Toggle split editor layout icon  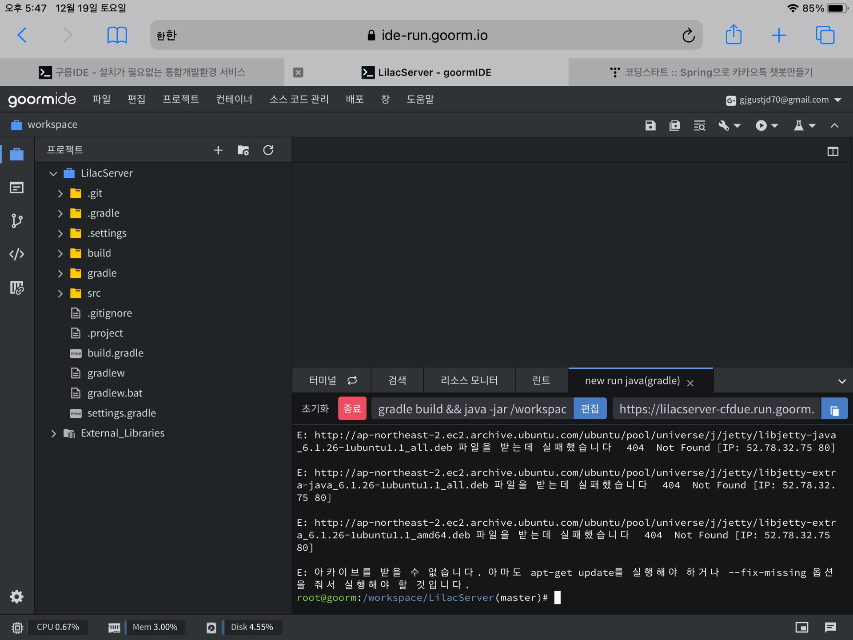point(833,152)
